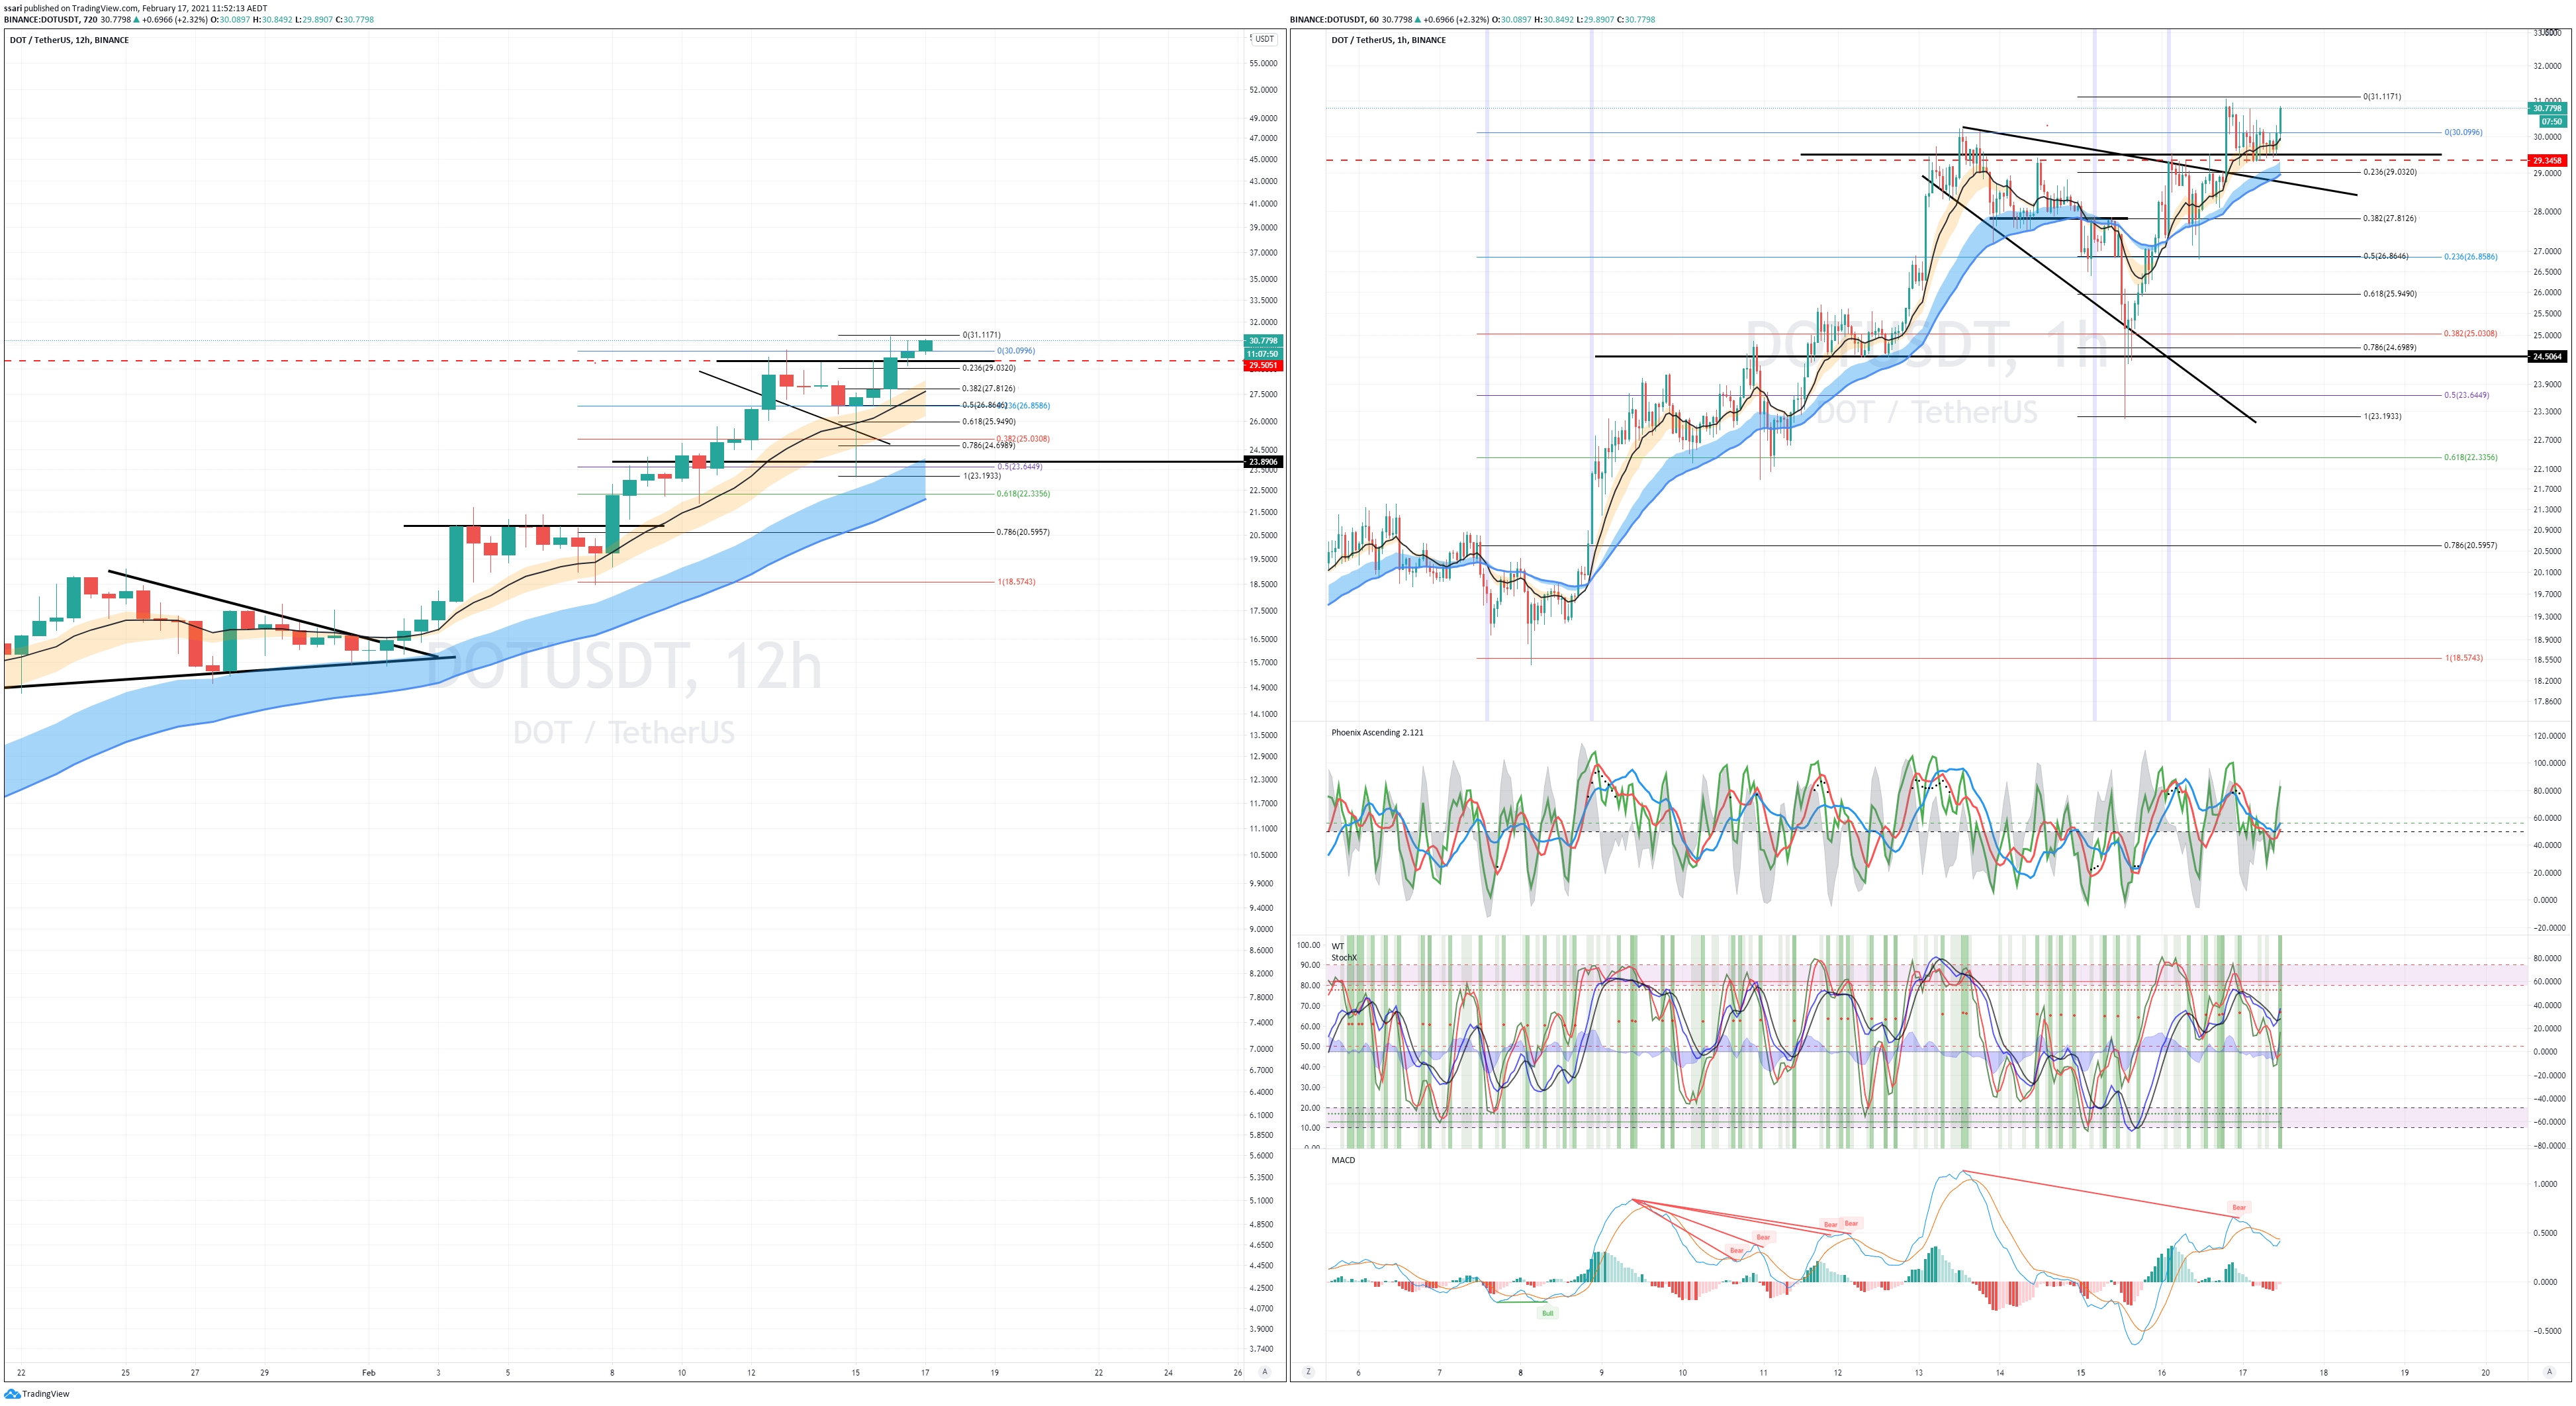Click the 11:07:50 countdown label on 12h chart
The image size is (2576, 1406).
pos(1262,354)
